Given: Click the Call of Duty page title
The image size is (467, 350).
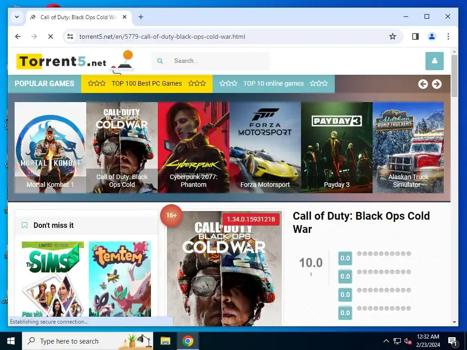Looking at the screenshot, I should click(361, 222).
